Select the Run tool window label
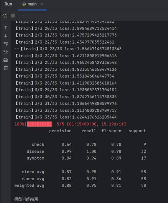The image size is (168, 203). pos(8,4)
